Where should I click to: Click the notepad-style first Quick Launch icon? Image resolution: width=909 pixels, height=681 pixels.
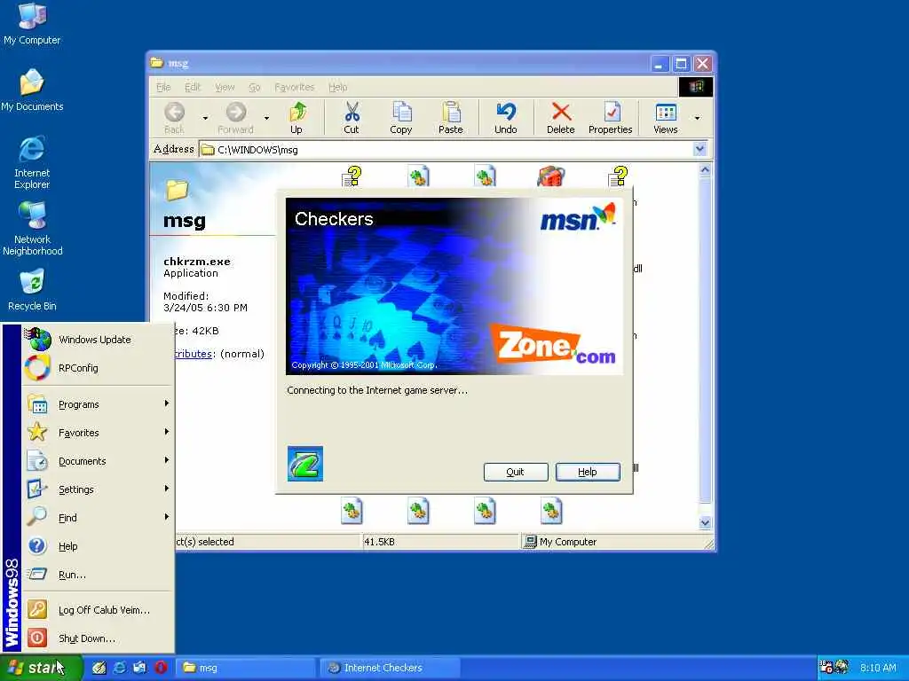click(x=99, y=668)
